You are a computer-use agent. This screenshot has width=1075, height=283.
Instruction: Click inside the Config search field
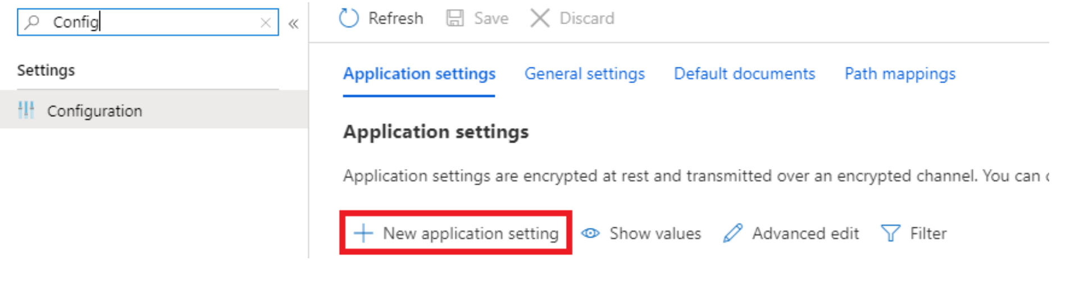point(148,22)
